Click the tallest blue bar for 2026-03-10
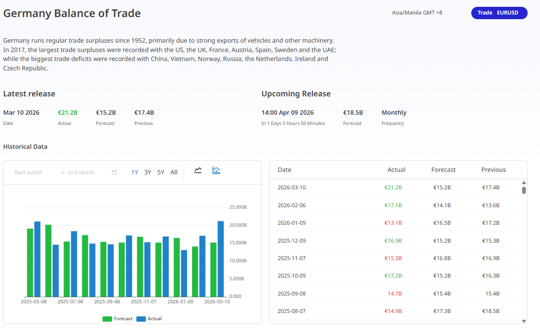This screenshot has height=333, width=540. (x=221, y=258)
